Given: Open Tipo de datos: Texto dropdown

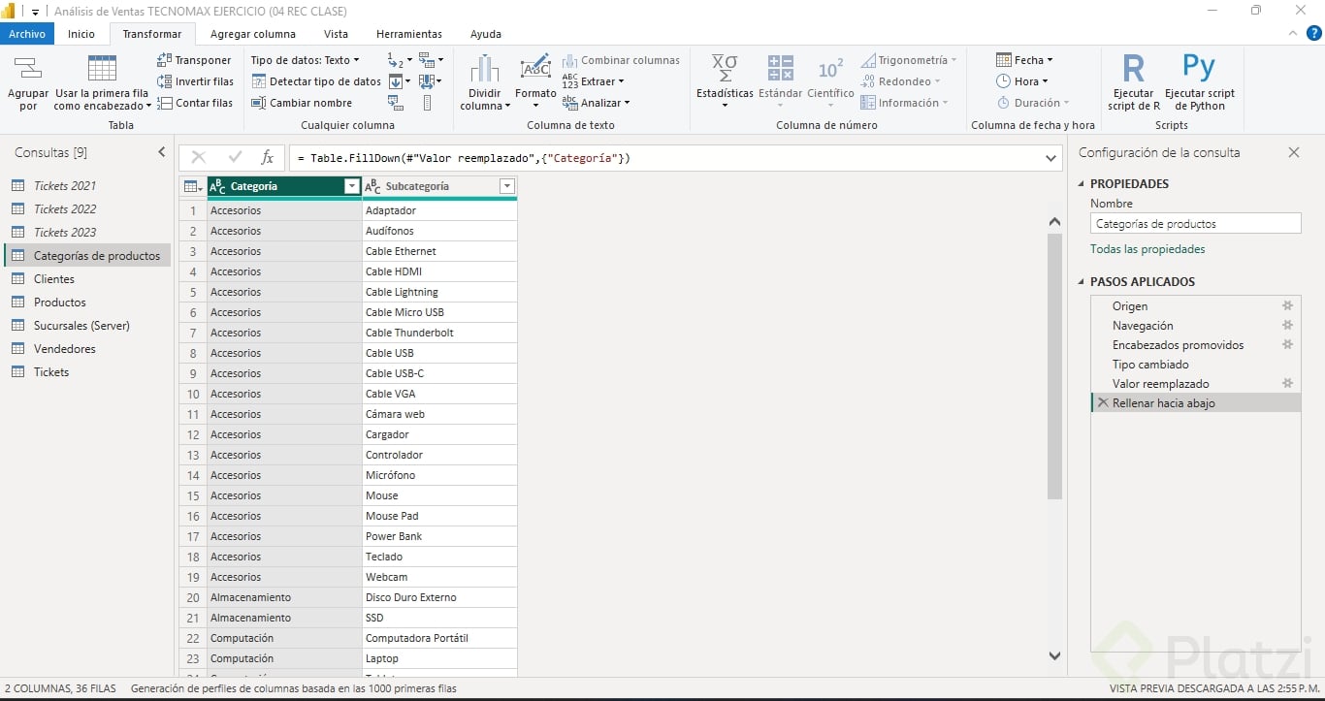Looking at the screenshot, I should 305,60.
